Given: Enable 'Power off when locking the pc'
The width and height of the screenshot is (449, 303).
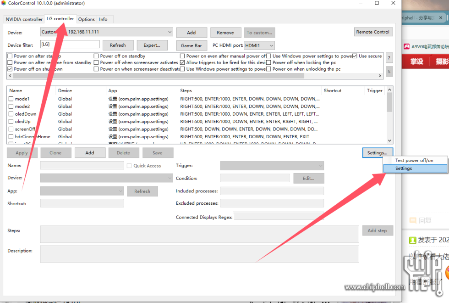Looking at the screenshot, I should click(268, 62).
